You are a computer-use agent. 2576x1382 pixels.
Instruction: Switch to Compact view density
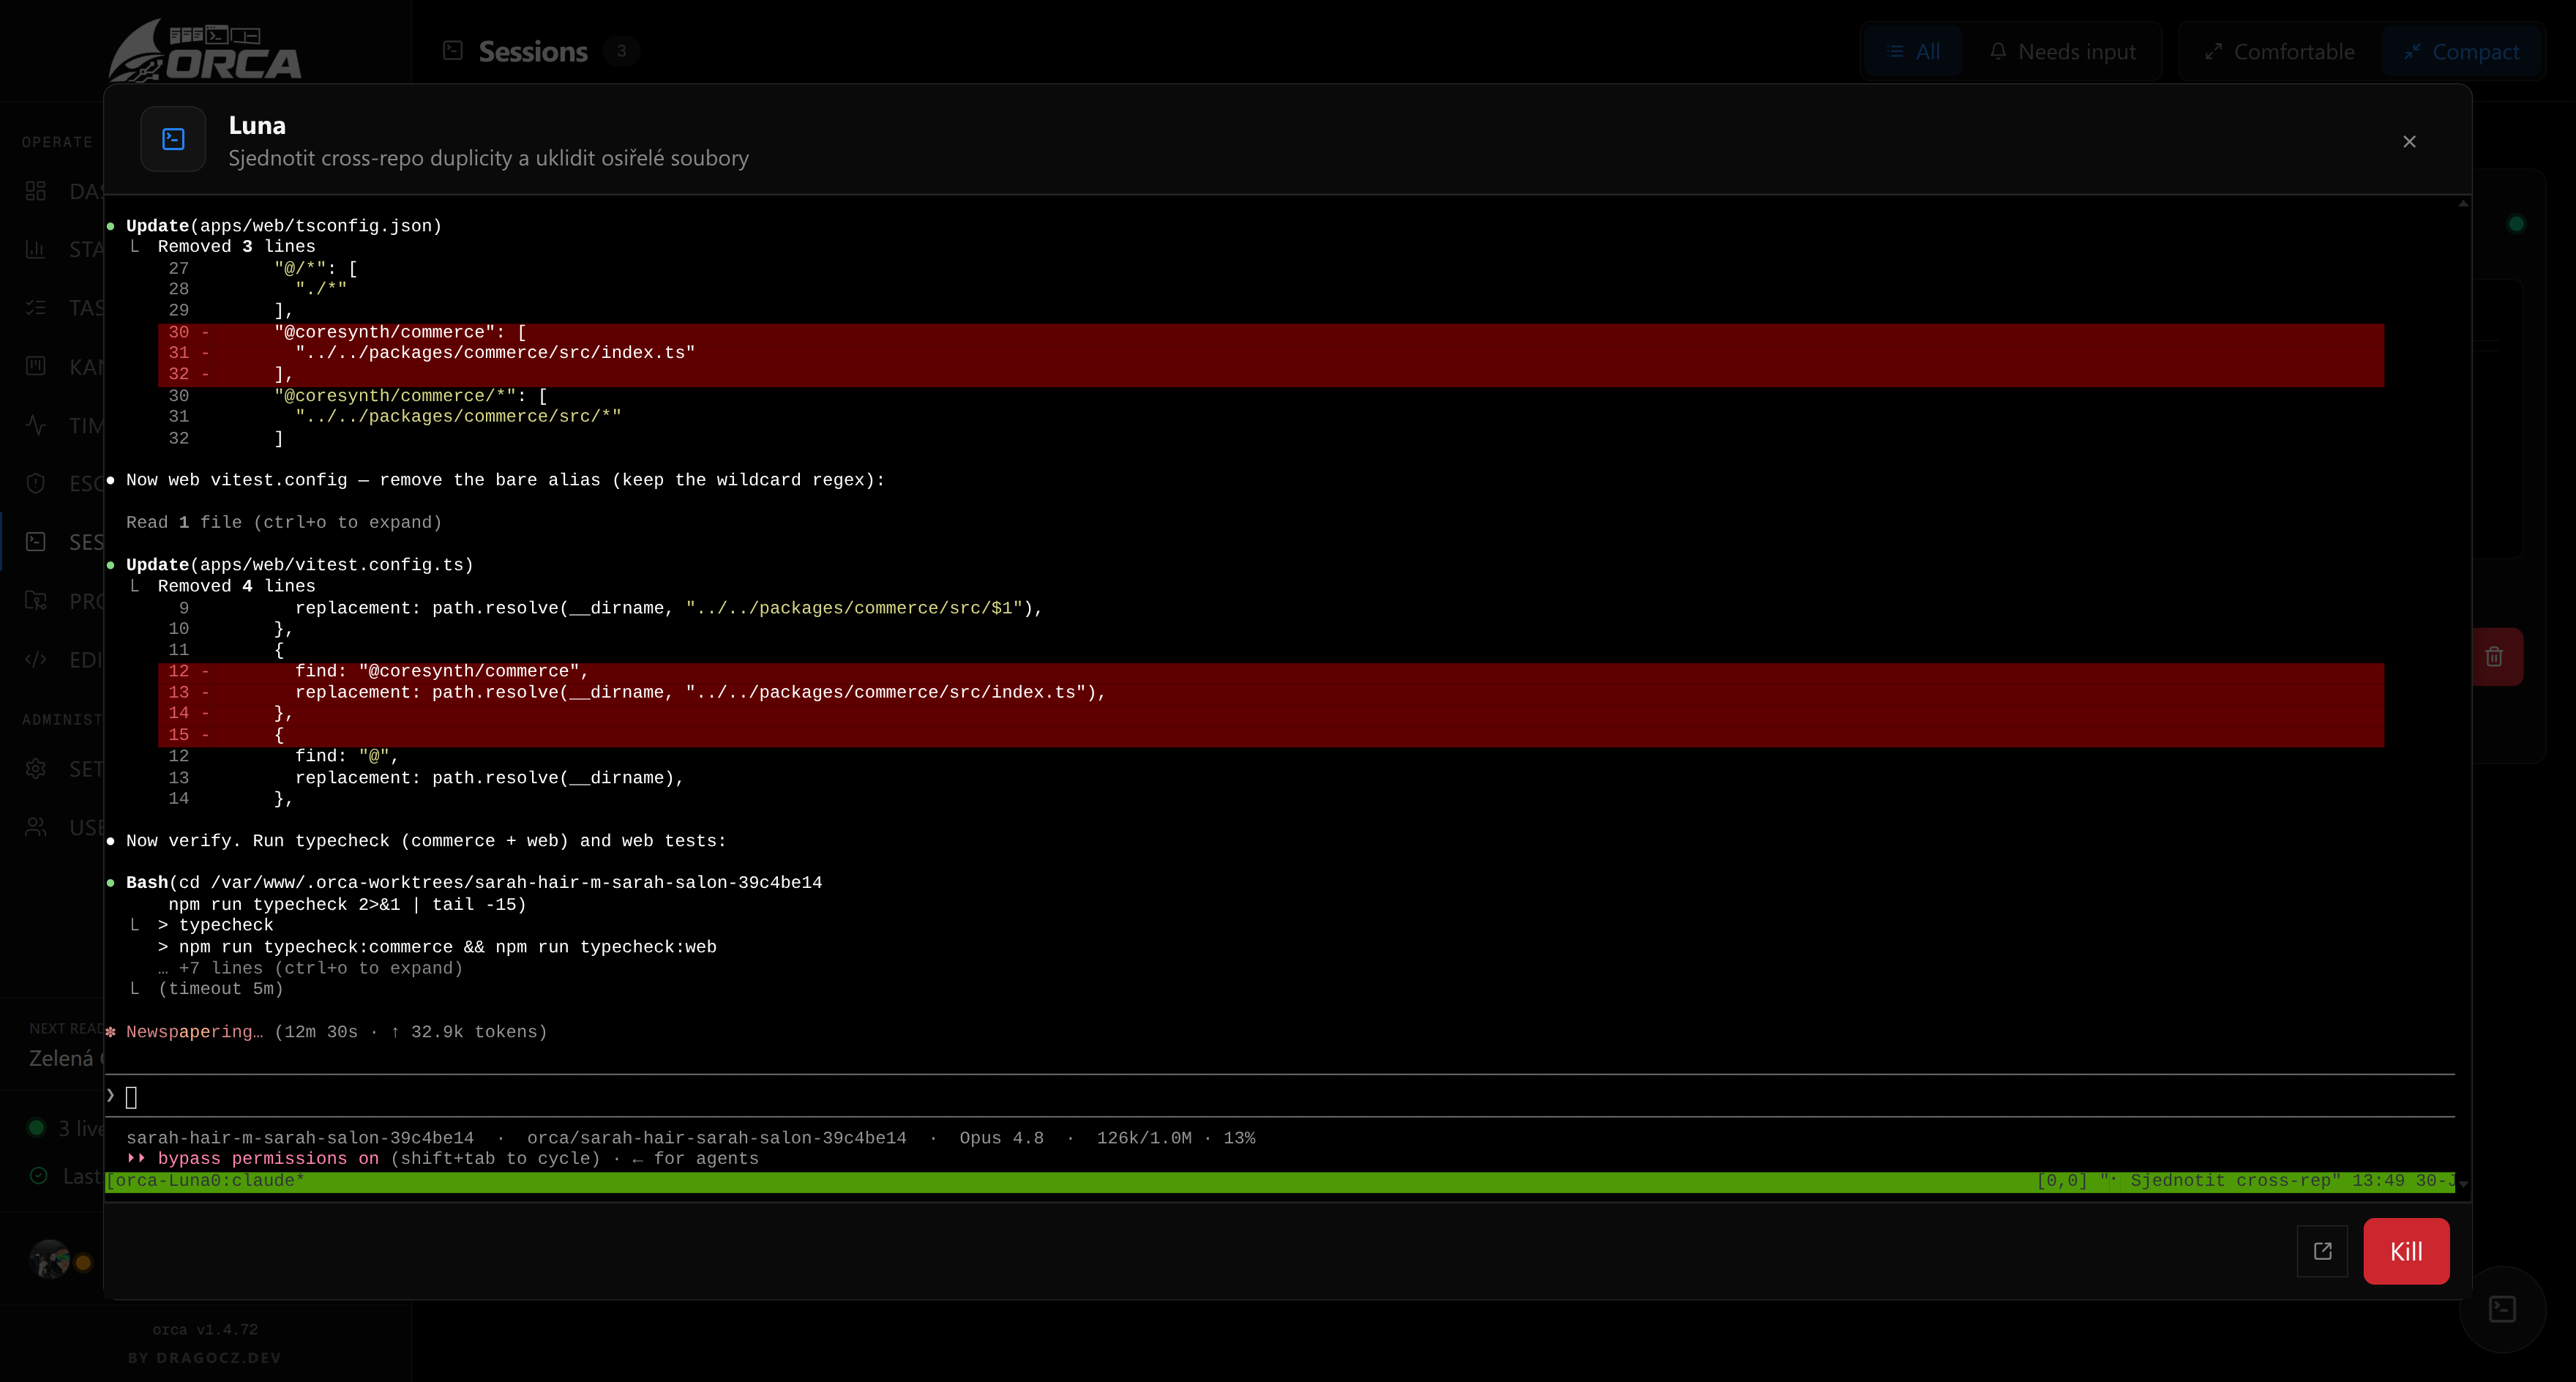[x=2461, y=51]
